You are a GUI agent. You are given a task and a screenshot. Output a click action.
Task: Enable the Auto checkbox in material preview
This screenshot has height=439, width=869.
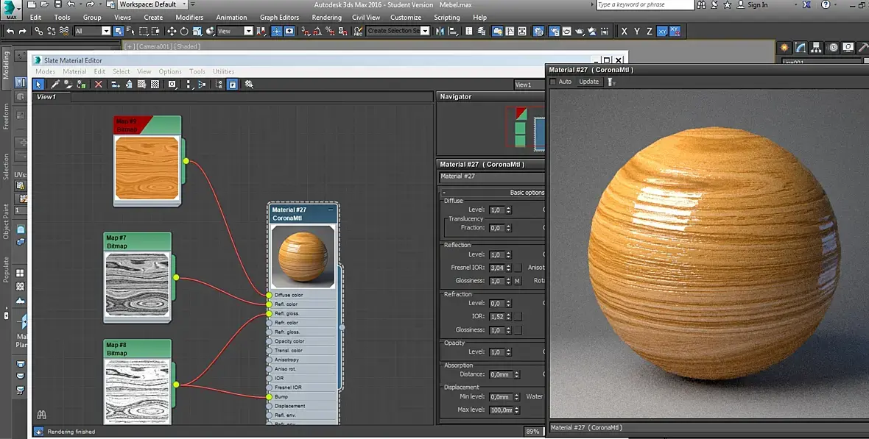tap(554, 82)
